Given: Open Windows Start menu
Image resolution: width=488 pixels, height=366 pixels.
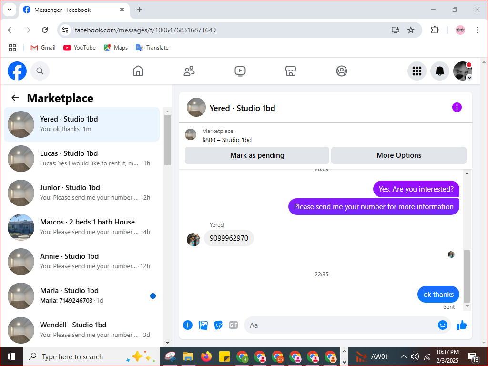Looking at the screenshot, I should click(x=11, y=356).
